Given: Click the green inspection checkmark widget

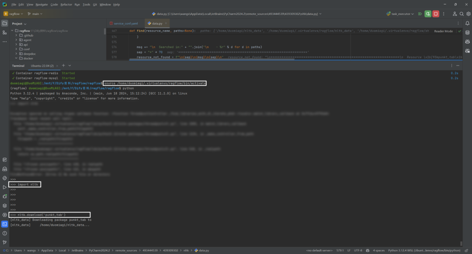Looking at the screenshot, I should [459, 31].
